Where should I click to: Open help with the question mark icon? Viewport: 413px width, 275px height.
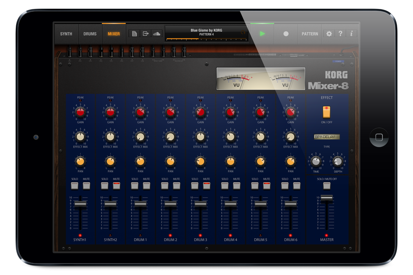(340, 34)
